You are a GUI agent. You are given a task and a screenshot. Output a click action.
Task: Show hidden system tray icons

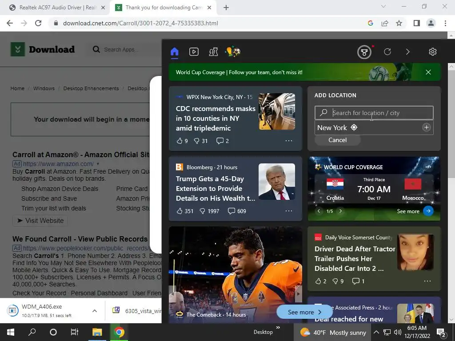point(376,332)
